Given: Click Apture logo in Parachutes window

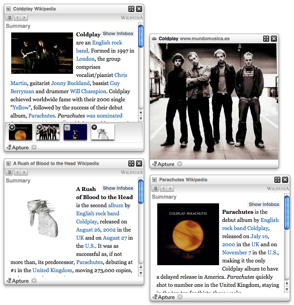Looking at the screenshot, I should (x=164, y=297).
